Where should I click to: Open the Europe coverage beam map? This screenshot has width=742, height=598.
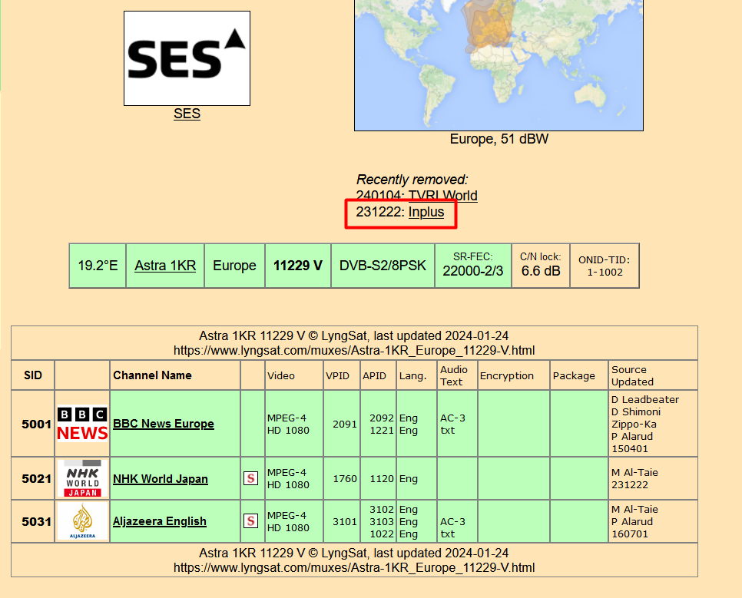pyautogui.click(x=499, y=65)
